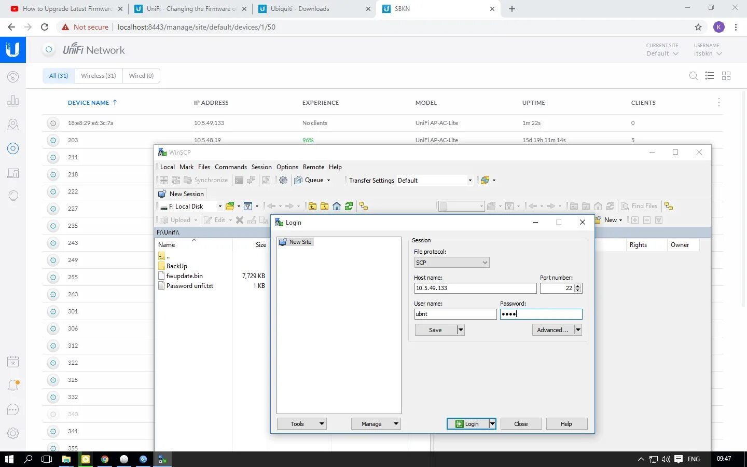This screenshot has height=467, width=747.
Task: Go to home directory in local panel
Action: [337, 206]
